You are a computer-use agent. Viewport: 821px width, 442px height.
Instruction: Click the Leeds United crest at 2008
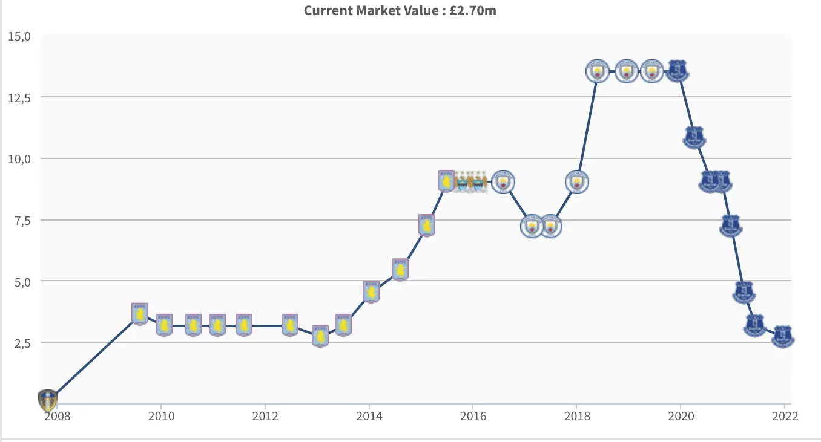tap(48, 399)
